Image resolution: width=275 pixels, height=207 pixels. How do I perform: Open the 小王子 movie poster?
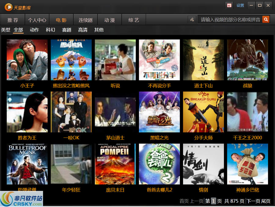click(27, 60)
